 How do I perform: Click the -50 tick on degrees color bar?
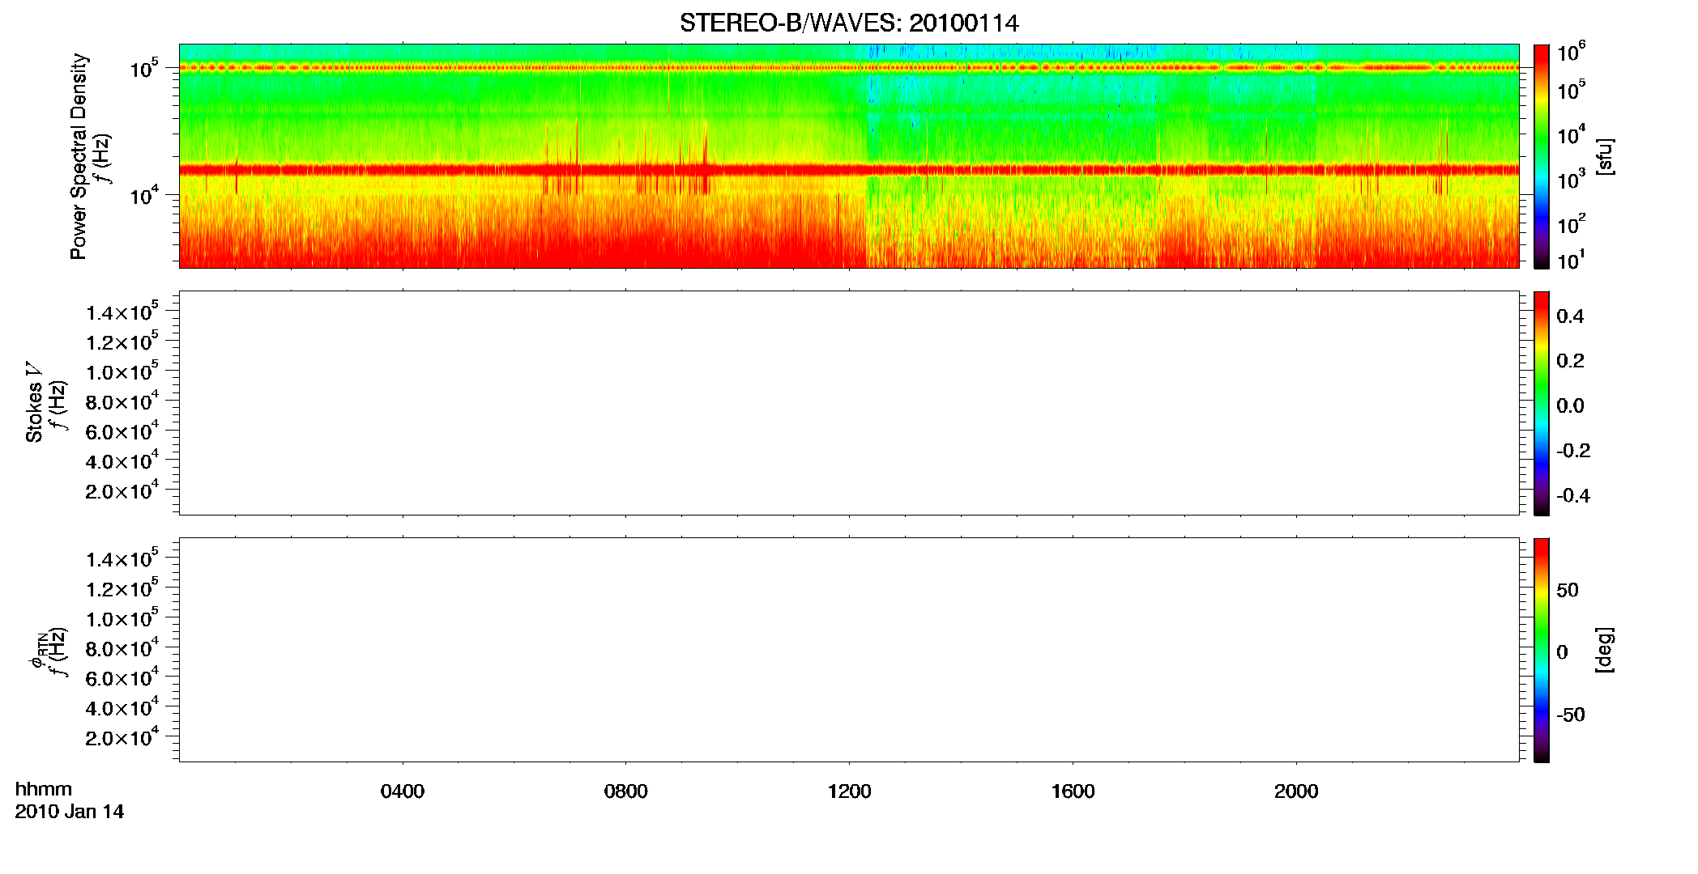click(1570, 715)
